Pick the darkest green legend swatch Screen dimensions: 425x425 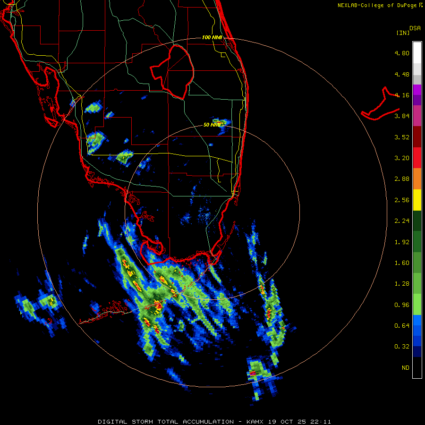pyautogui.click(x=417, y=221)
